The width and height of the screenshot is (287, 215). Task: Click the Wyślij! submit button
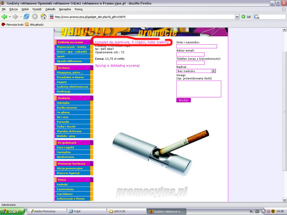pos(183,100)
